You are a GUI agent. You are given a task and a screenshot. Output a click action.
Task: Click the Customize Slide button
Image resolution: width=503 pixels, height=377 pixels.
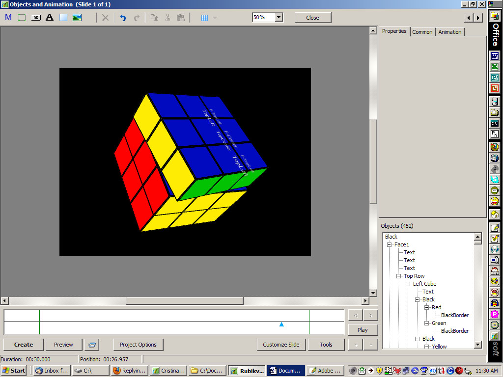(x=281, y=345)
